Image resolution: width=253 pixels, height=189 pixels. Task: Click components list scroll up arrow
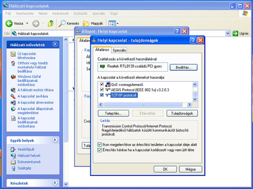[195, 84]
